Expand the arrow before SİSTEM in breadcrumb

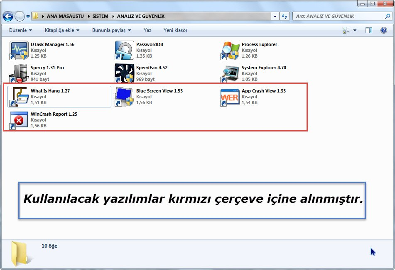click(88, 16)
